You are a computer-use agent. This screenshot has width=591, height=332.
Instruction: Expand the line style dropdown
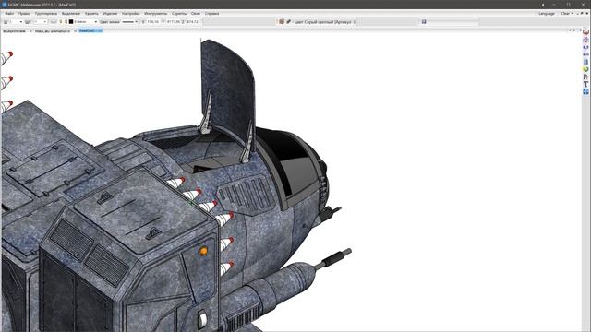pos(136,22)
